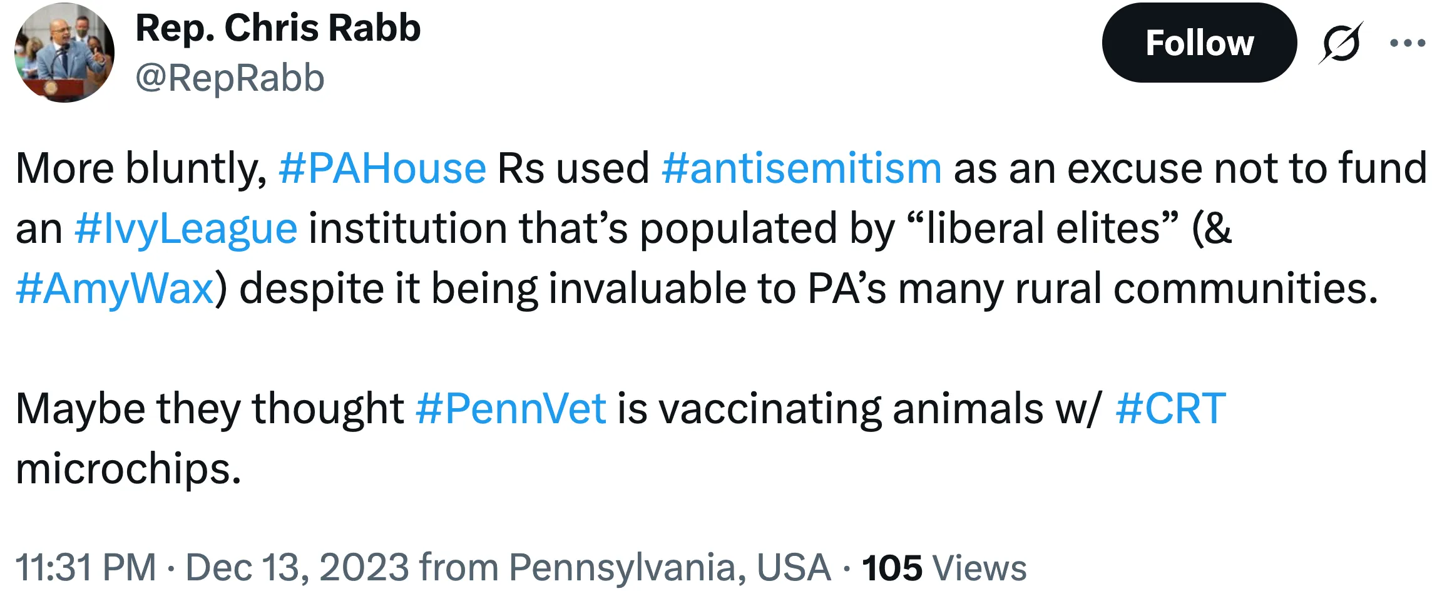
Task: Select the #AmyWax hashtag
Action: [x=115, y=289]
